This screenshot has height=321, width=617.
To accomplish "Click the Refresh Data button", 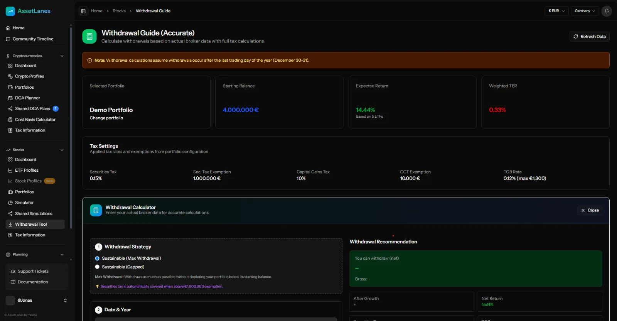I will 589,37.
